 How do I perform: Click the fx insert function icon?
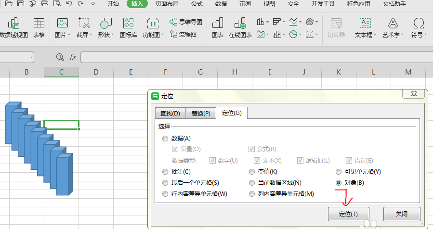point(73,57)
